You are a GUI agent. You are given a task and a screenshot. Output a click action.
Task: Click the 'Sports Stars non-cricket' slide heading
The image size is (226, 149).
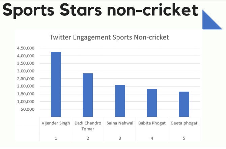100,10
